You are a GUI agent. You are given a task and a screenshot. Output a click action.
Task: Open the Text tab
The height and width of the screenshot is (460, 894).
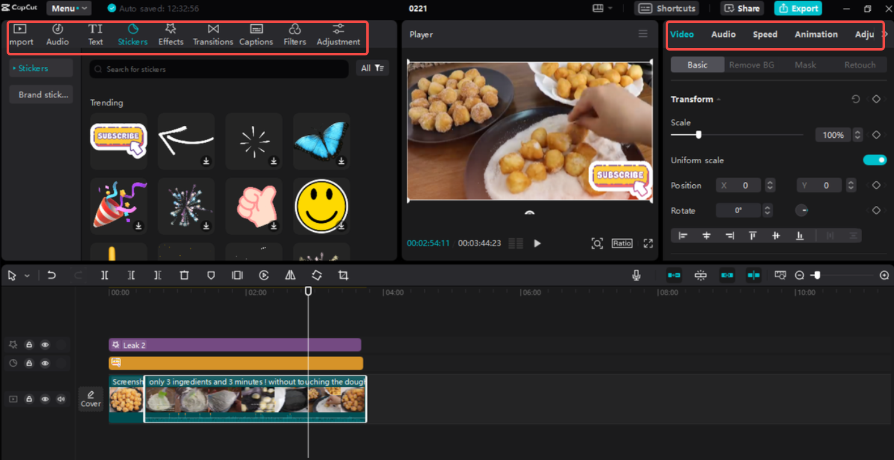95,35
